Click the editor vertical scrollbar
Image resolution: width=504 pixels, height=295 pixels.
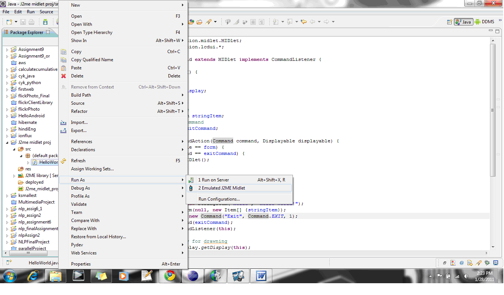[x=493, y=111]
